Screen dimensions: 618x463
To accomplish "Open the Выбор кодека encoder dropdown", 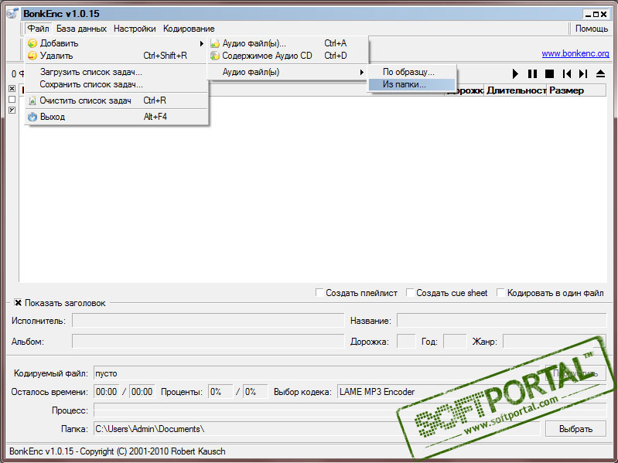I will pyautogui.click(x=471, y=392).
